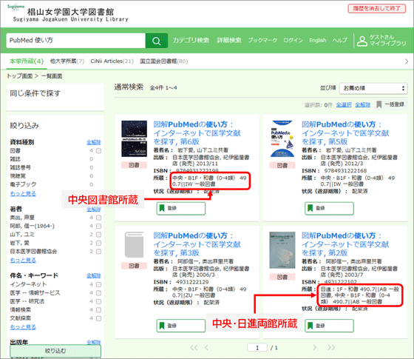Screen dimensions: 414x359
Task: Open 詳細検索 in the green menu
Action: 229,40
